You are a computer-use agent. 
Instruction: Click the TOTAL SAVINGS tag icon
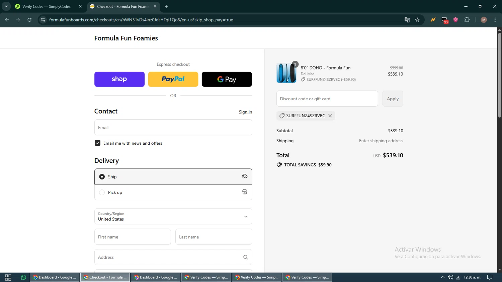(x=279, y=165)
